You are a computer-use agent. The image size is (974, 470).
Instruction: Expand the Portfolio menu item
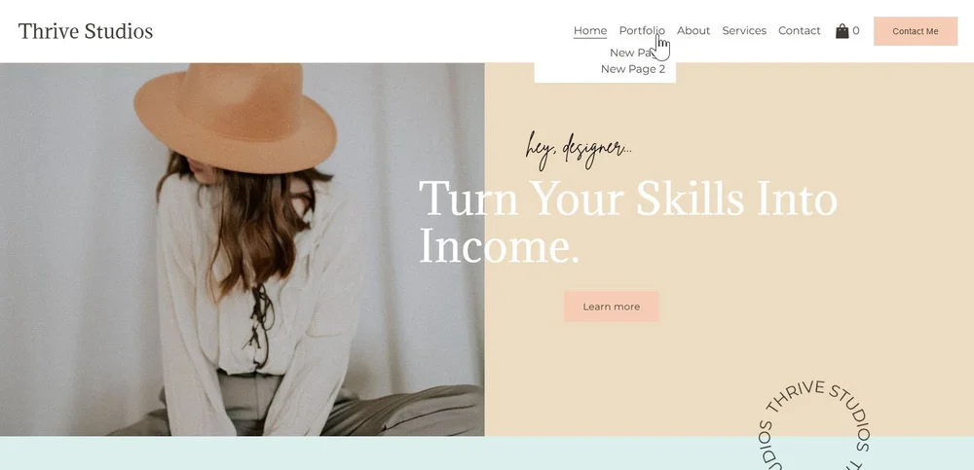click(642, 30)
